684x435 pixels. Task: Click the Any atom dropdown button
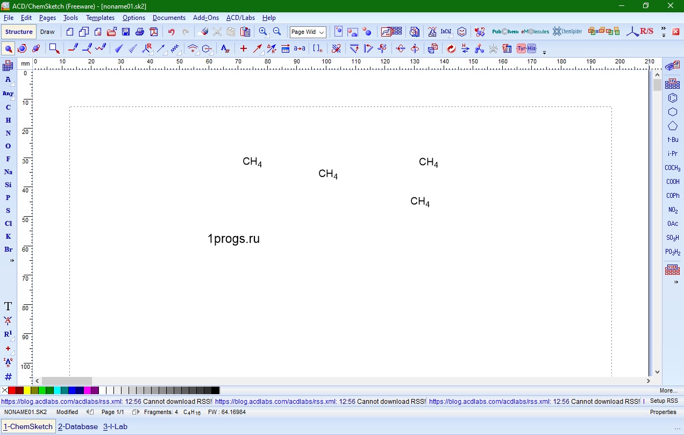pos(8,94)
